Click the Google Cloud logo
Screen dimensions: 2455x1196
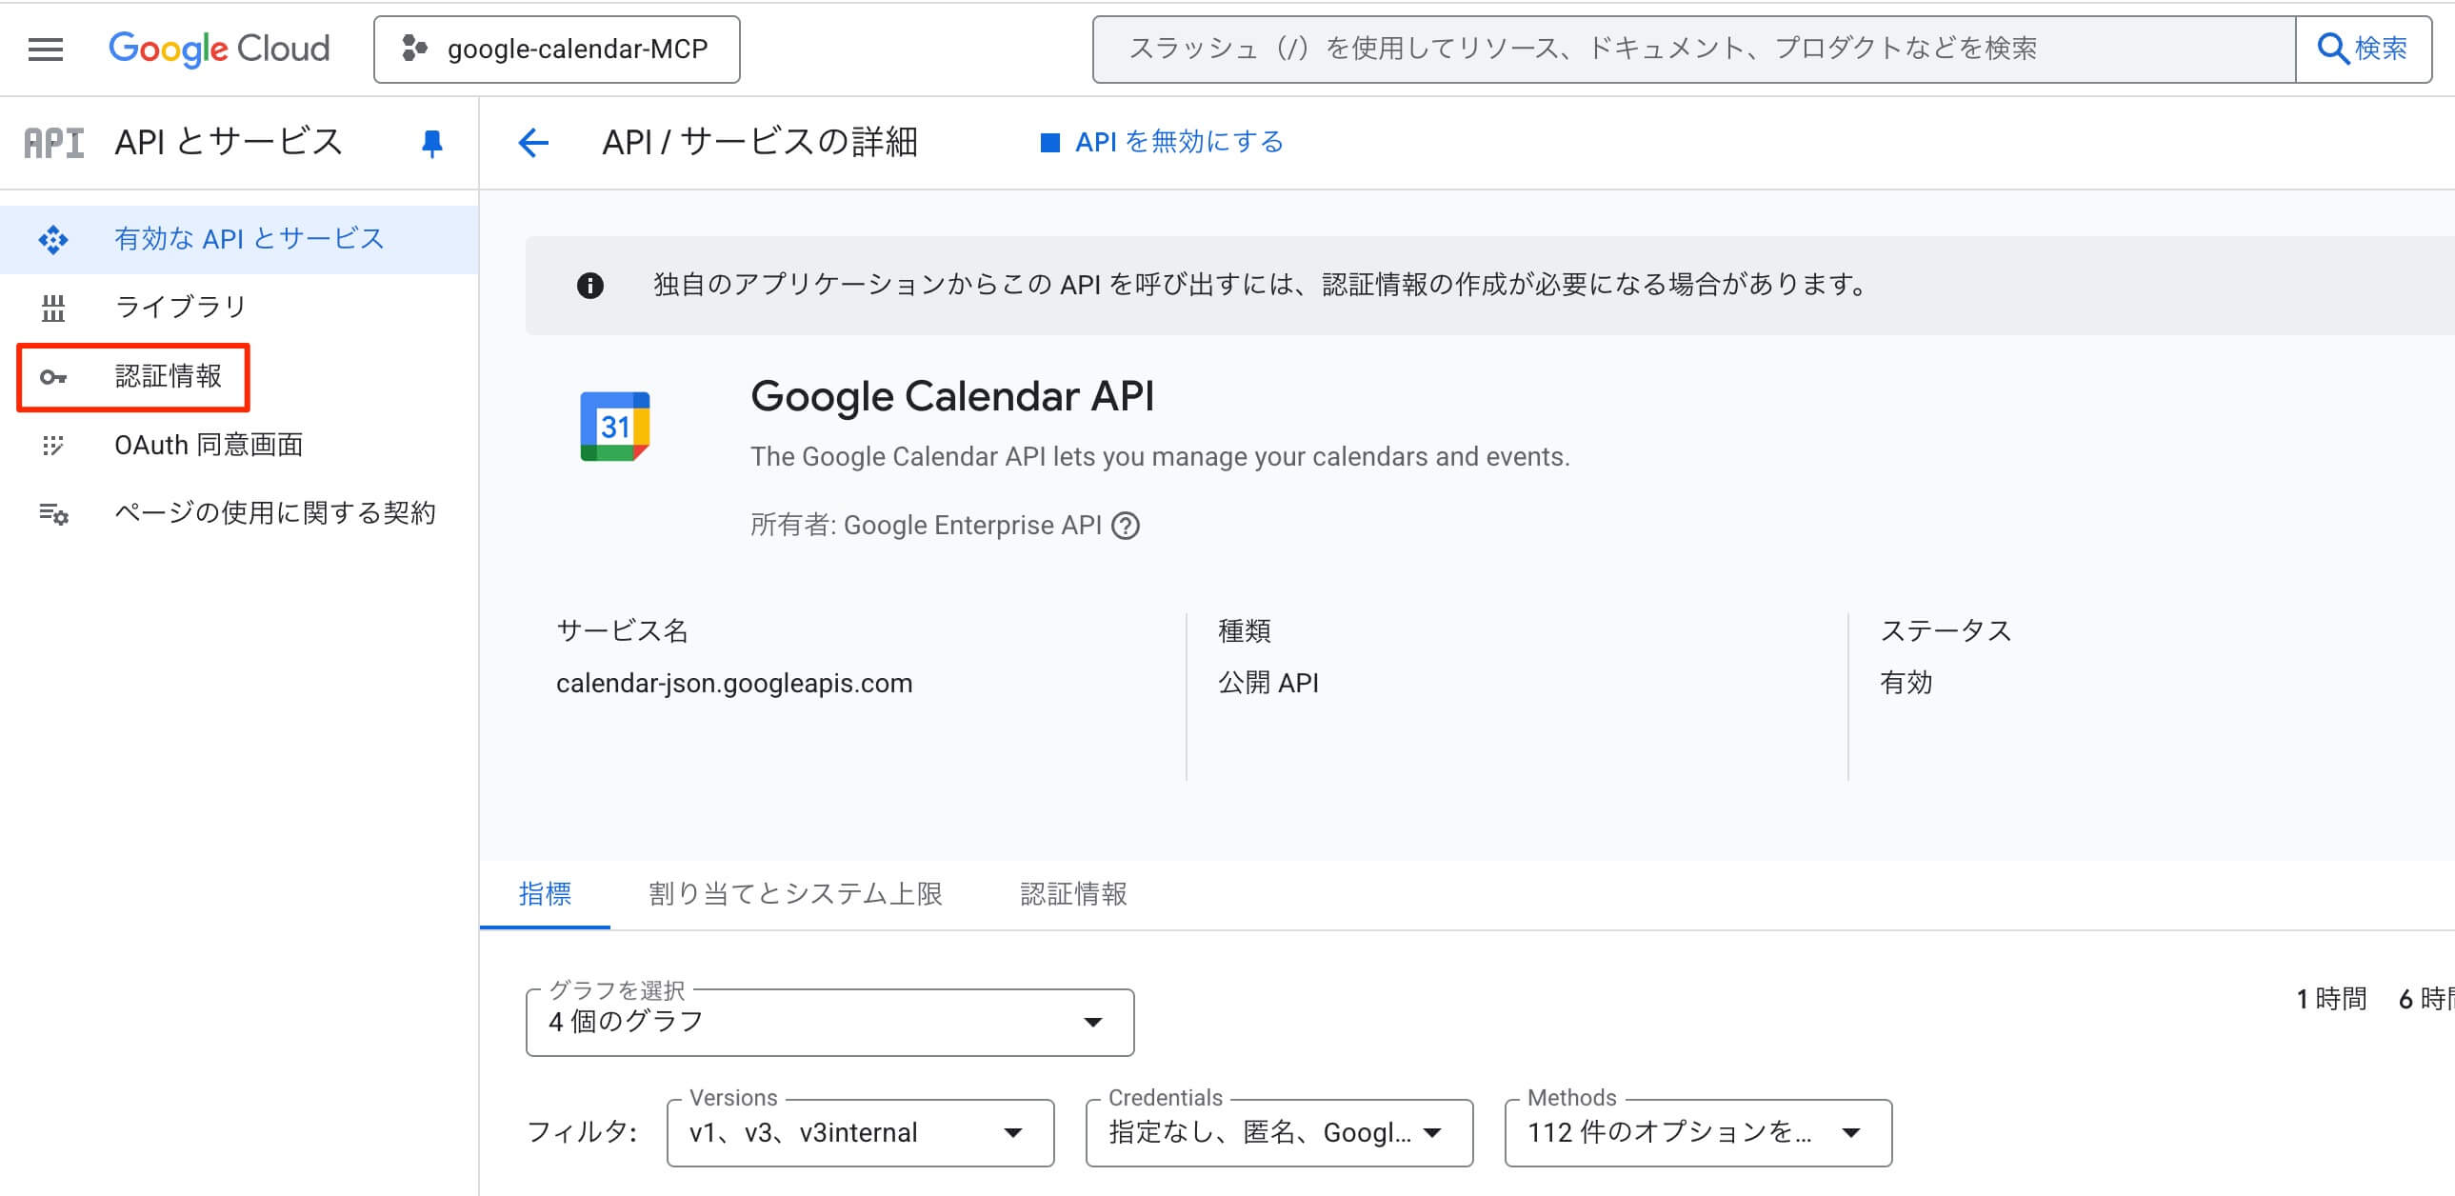point(218,49)
